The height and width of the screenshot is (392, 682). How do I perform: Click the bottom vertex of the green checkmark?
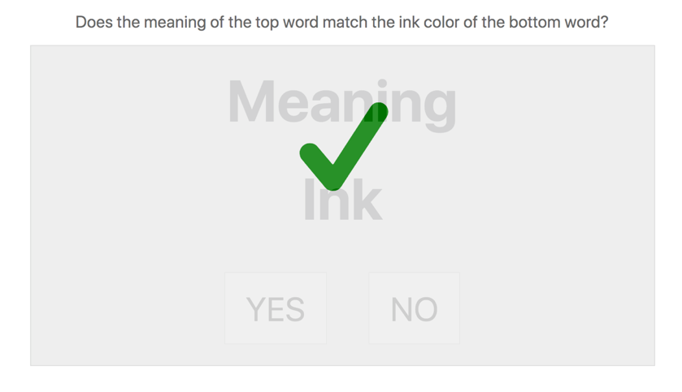[x=332, y=179]
